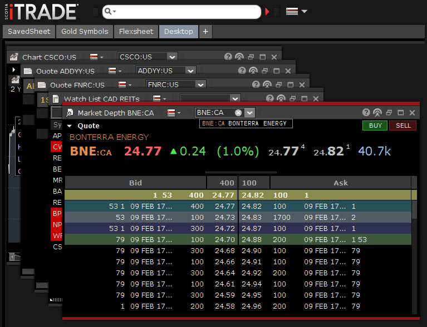Switch to the Gold Symbols tab
Viewport: 427px width, 327px height.
(84, 32)
